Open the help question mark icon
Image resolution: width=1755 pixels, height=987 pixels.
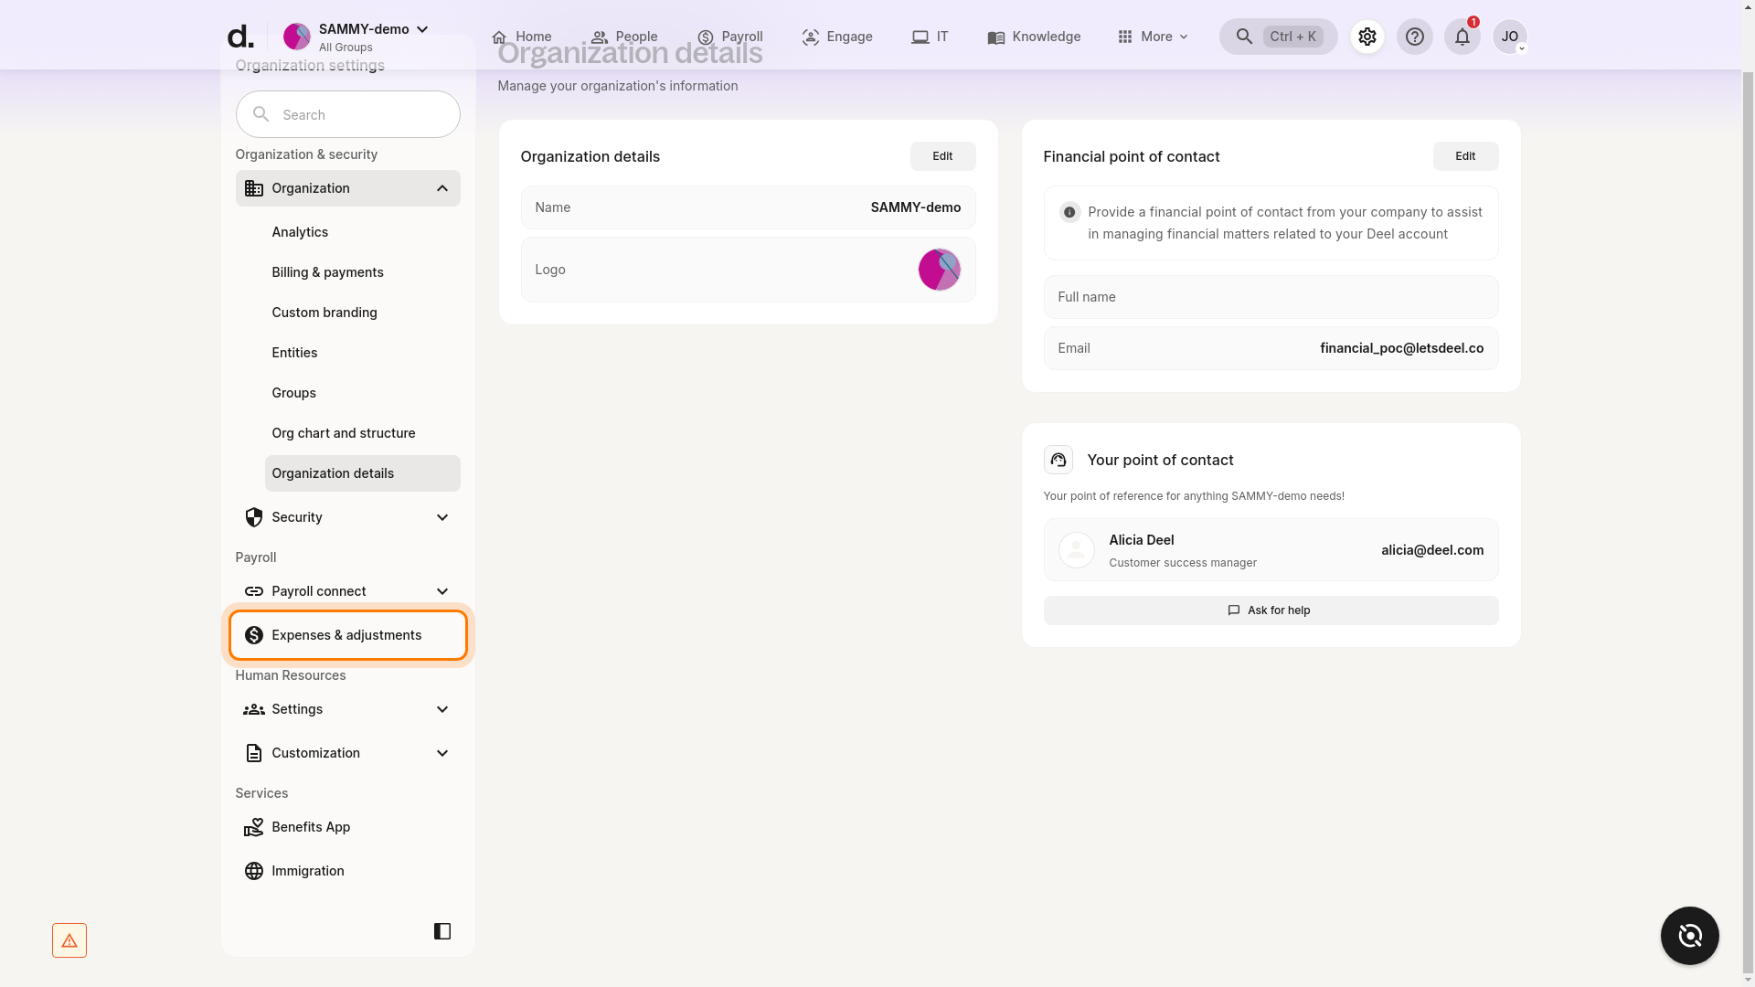coord(1414,37)
